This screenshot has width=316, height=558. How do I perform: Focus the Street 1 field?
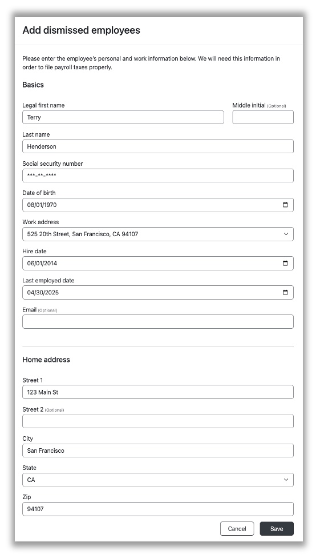click(158, 392)
